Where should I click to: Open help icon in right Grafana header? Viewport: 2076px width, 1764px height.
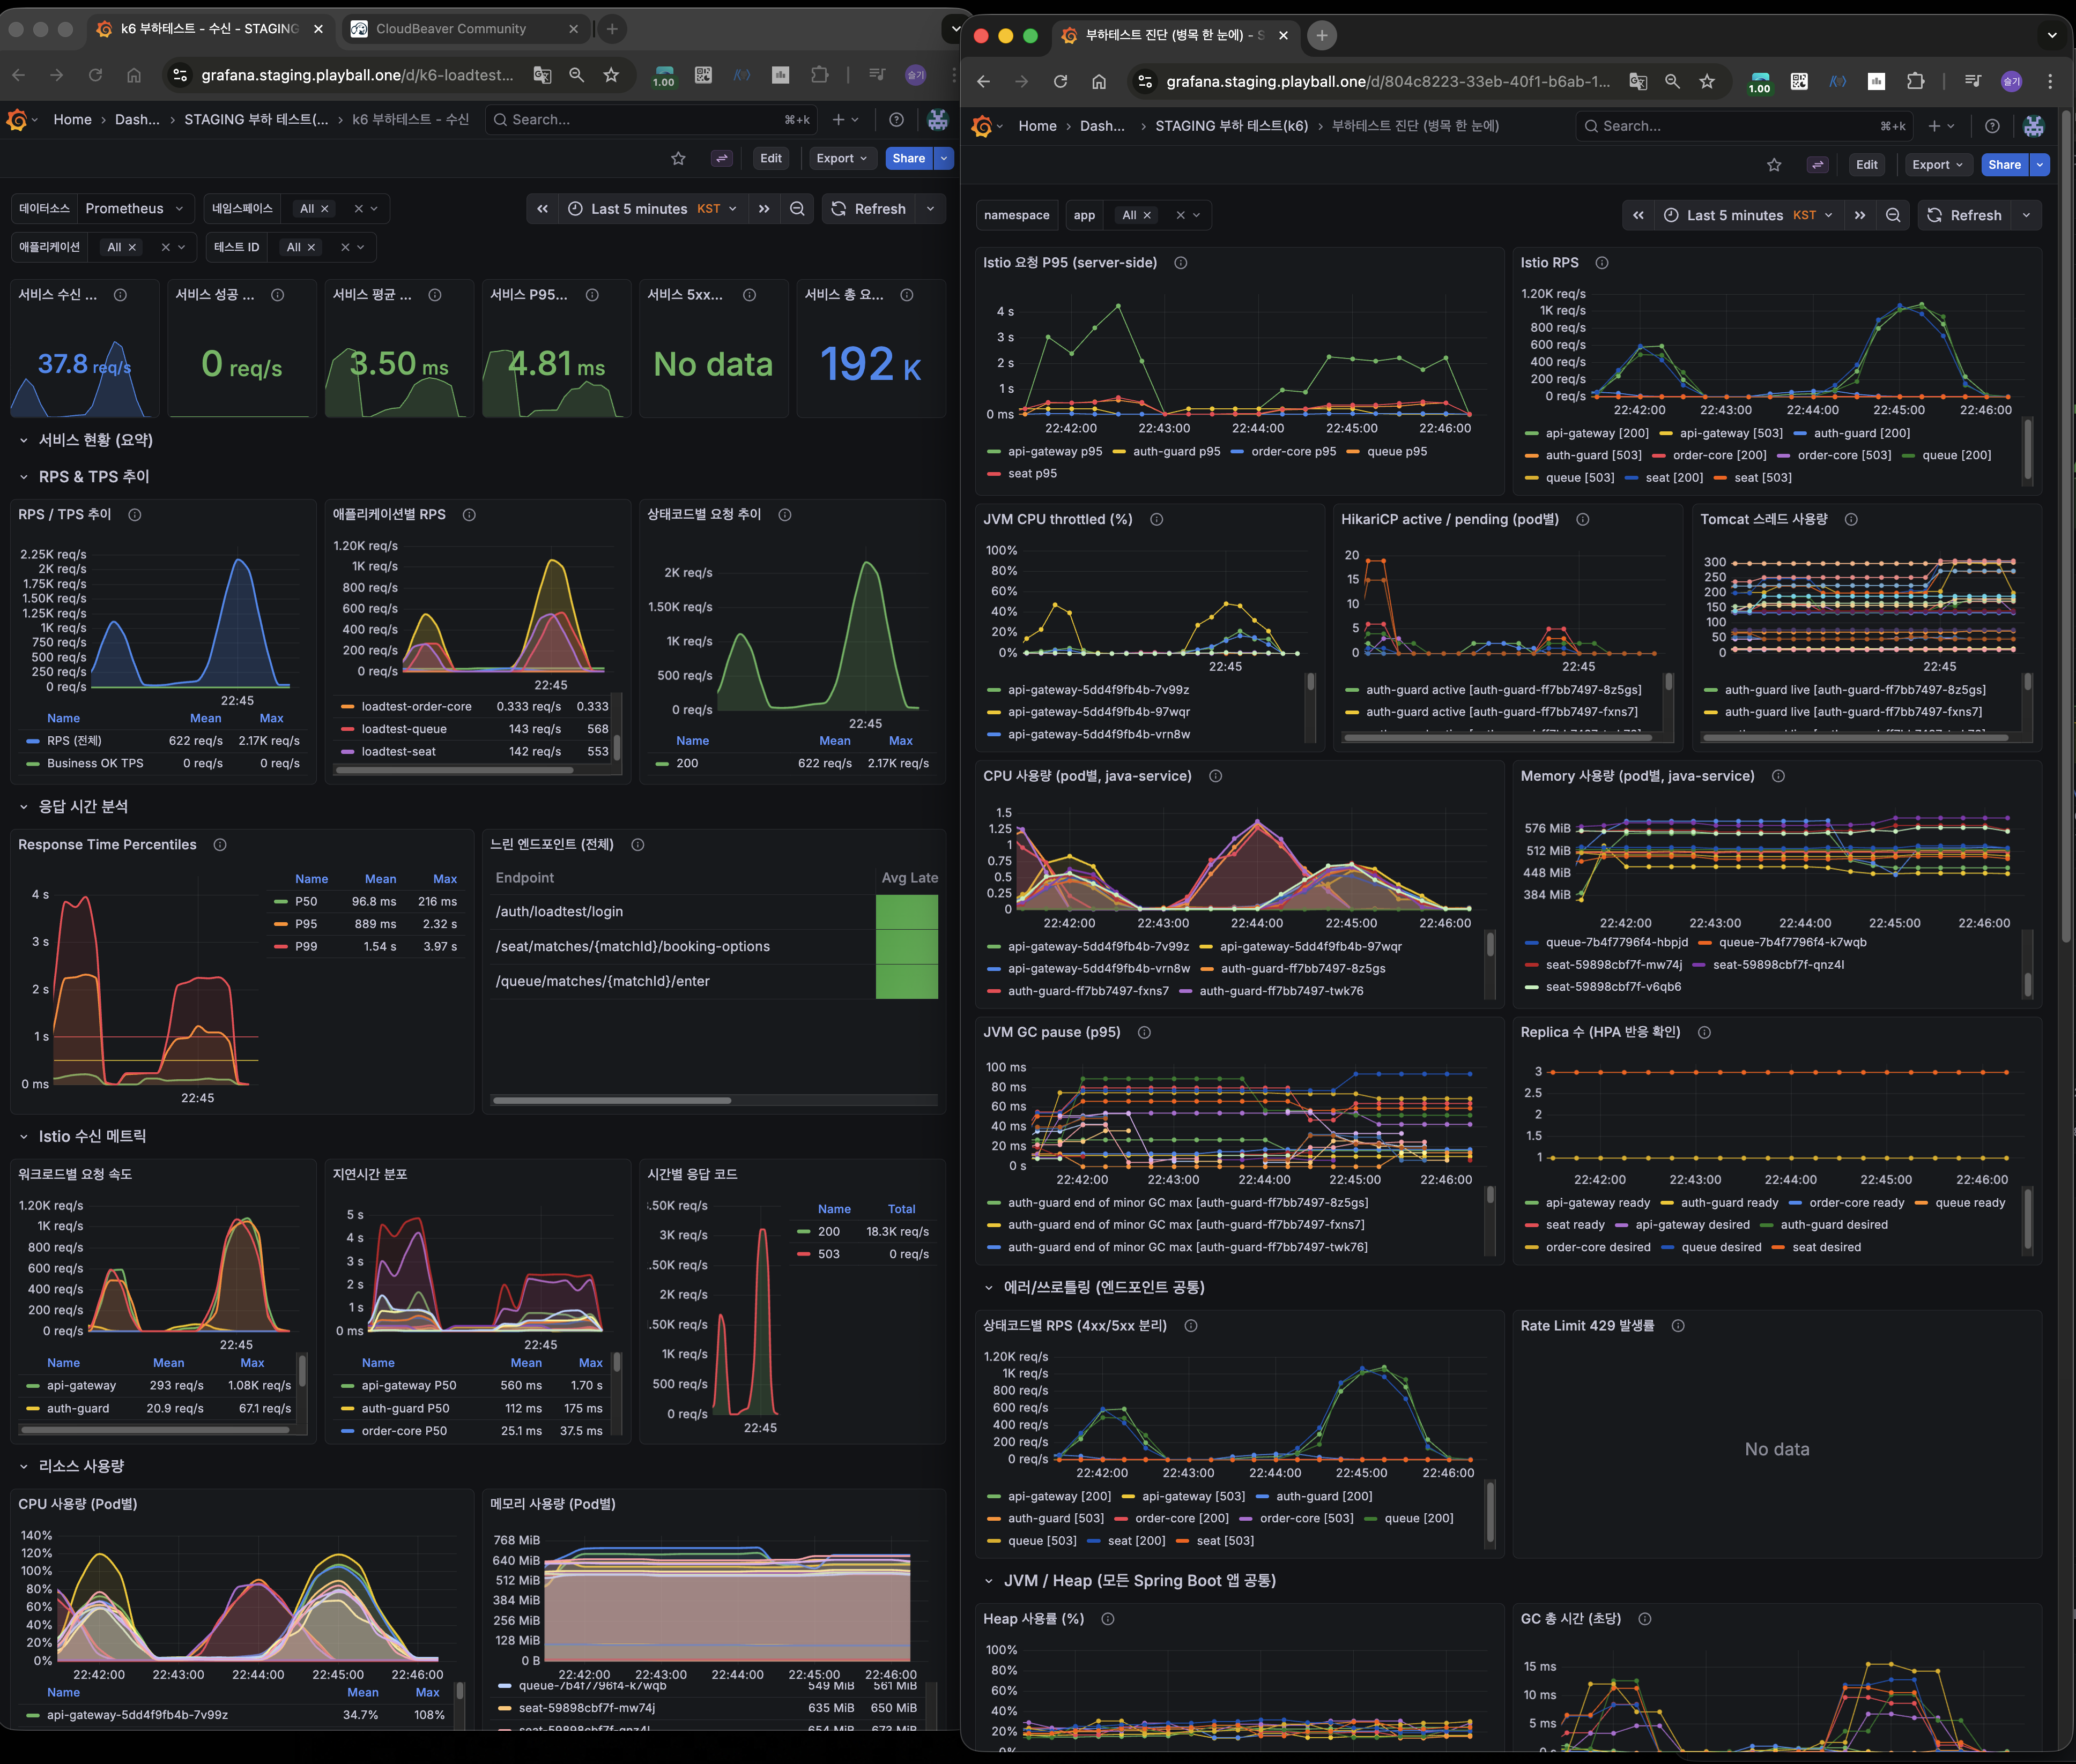click(1992, 126)
